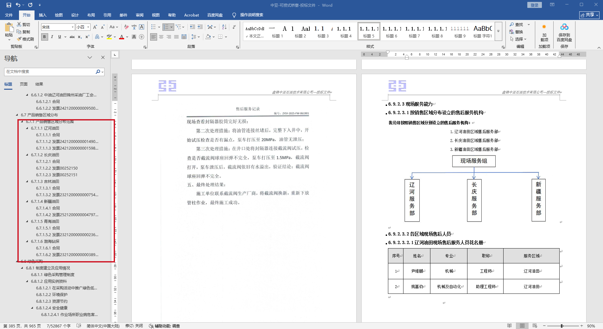Viewport: 603px width, 329px height.
Task: Justify the paragraph text
Action: 176,37
